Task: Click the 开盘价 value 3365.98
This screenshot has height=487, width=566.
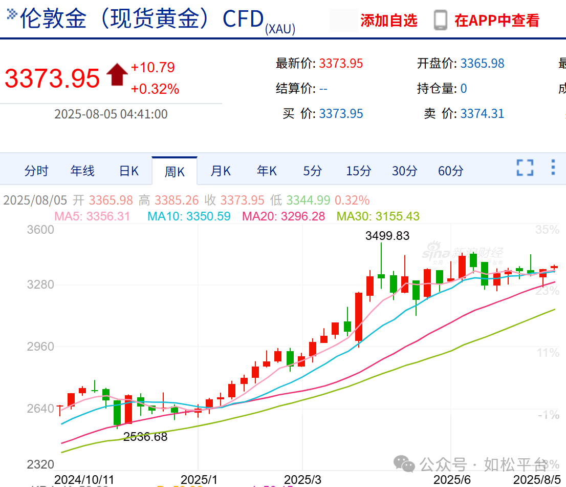Action: click(x=482, y=63)
